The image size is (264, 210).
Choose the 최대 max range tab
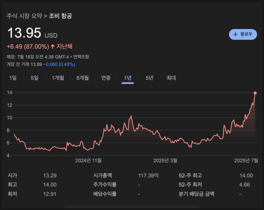pyautogui.click(x=171, y=78)
